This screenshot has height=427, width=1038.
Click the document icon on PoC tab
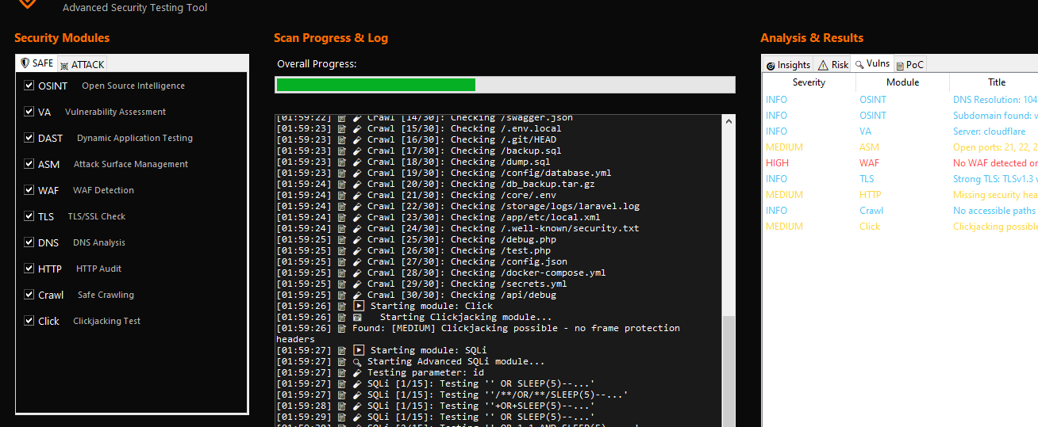(900, 65)
